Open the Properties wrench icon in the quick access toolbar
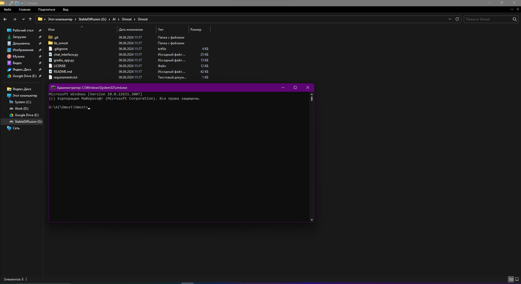521x284 pixels. (11, 3)
